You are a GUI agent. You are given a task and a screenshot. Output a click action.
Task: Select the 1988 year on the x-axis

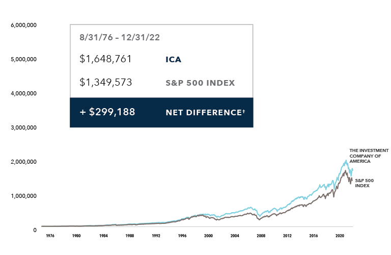(x=129, y=236)
